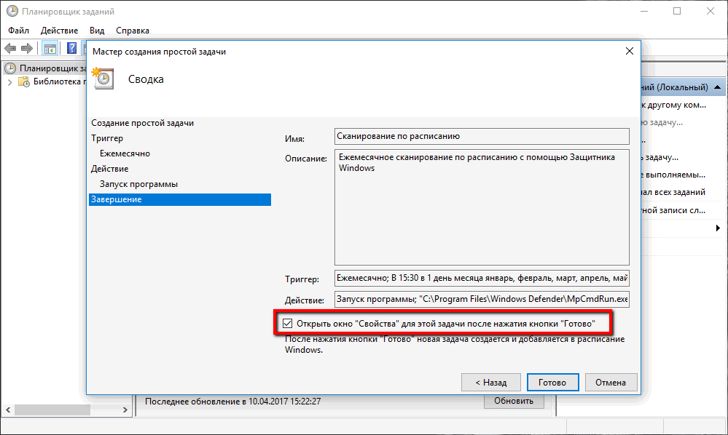Open the Справка menu
This screenshot has width=728, height=435.
click(133, 31)
